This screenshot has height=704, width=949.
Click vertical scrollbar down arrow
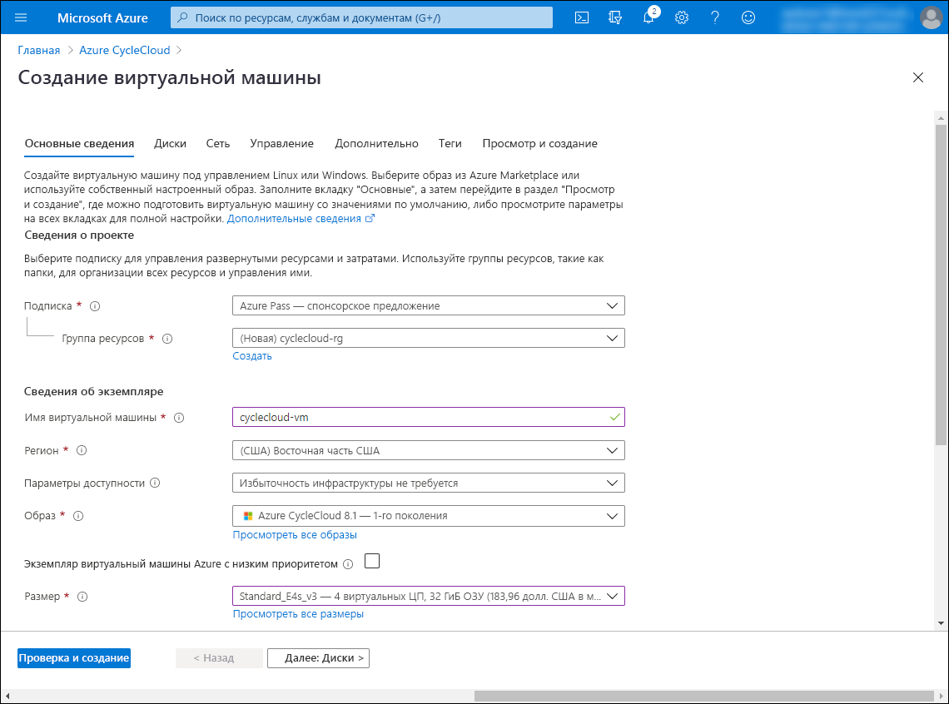[x=941, y=623]
